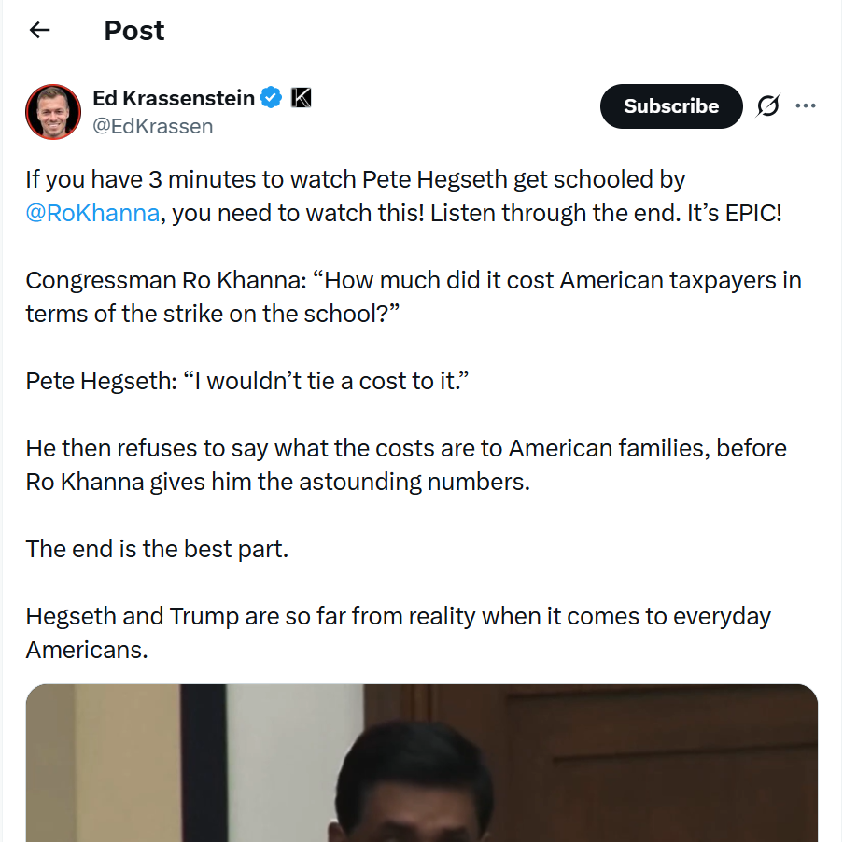This screenshot has height=842, width=843.
Task: Click the blue verified checkmark badge
Action: coord(271,98)
